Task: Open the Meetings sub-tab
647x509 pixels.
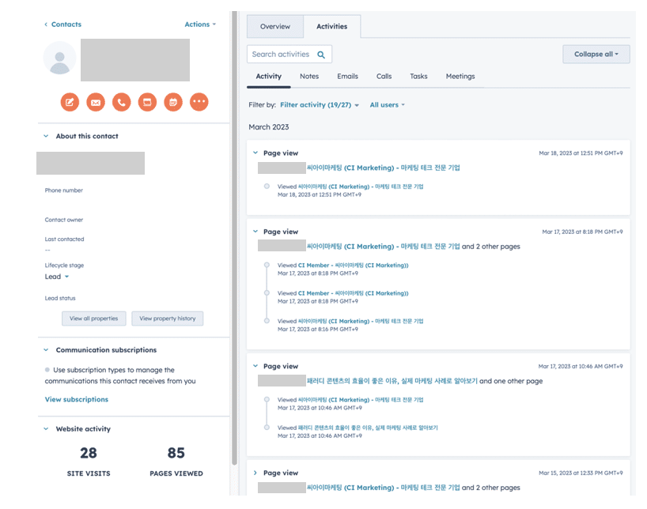Action: point(460,77)
